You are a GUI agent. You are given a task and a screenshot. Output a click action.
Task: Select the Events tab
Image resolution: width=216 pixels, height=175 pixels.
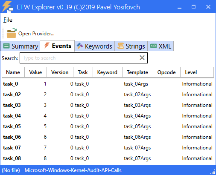[x=57, y=46]
